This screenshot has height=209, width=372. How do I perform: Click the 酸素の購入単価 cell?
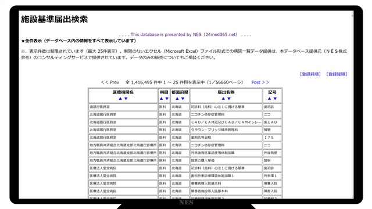226,160
